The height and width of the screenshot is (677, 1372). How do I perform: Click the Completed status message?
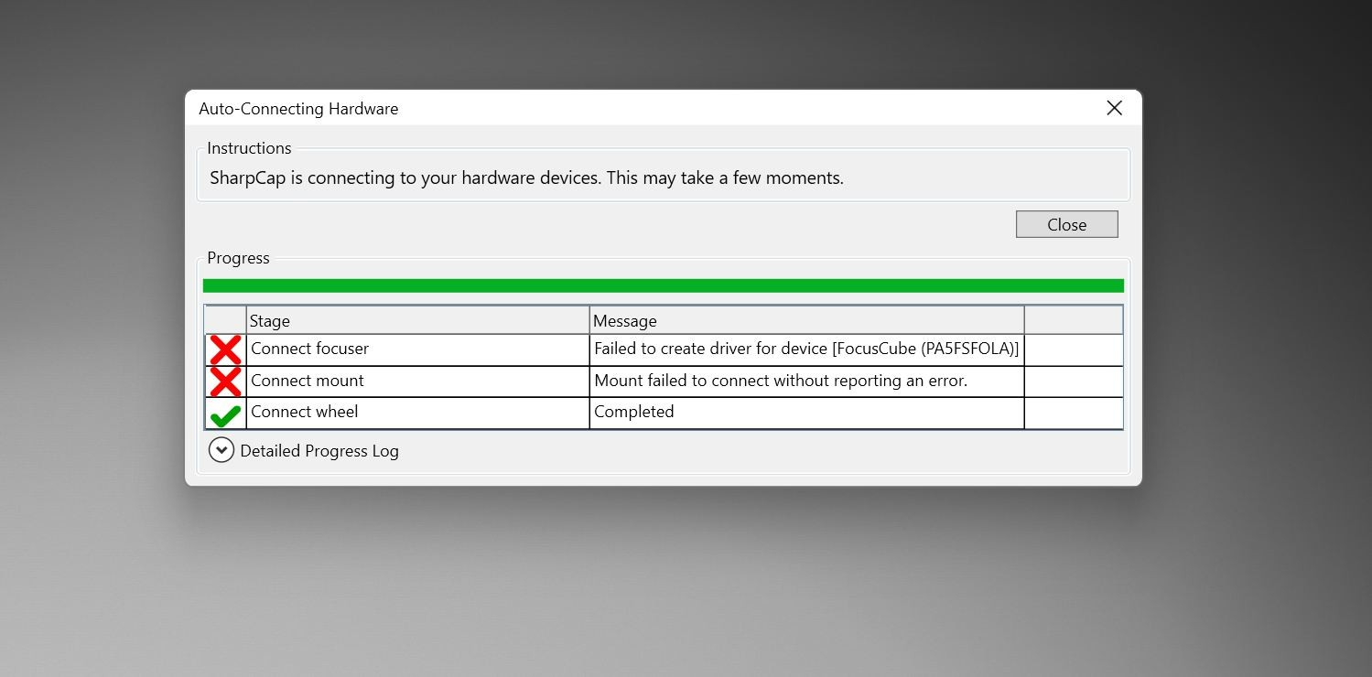634,412
